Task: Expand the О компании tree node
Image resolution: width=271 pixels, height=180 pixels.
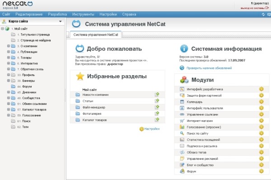Action: [8, 46]
